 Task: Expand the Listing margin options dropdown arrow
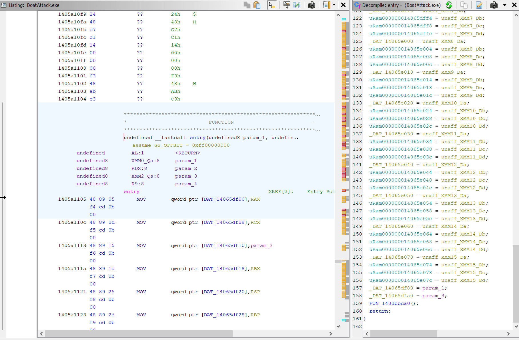[334, 5]
